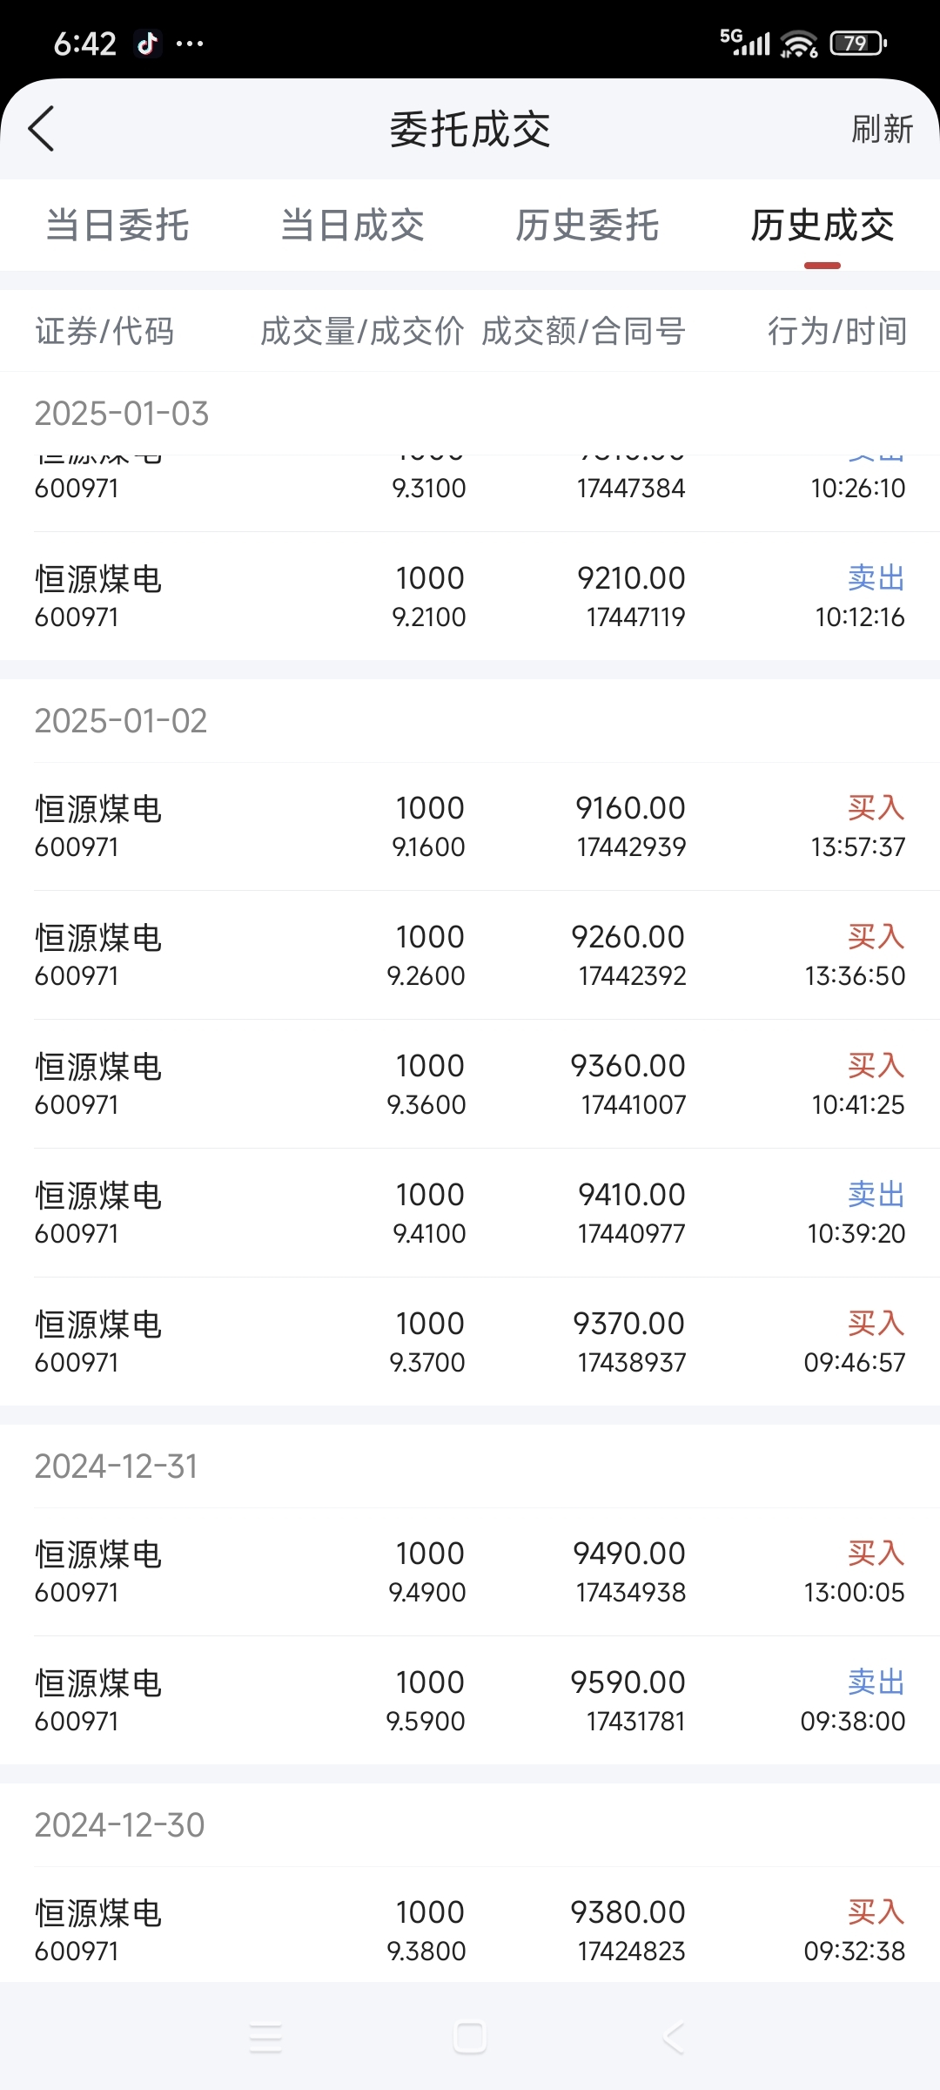Select trade with contract number 17440977
Image resolution: width=940 pixels, height=2090 pixels.
coord(470,1213)
